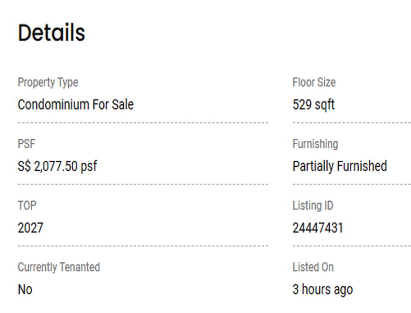411x313 pixels.
Task: Click the Currently Tenanted label
Action: tap(59, 267)
